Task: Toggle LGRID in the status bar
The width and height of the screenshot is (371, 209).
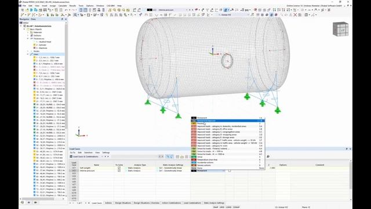Action: point(228,207)
